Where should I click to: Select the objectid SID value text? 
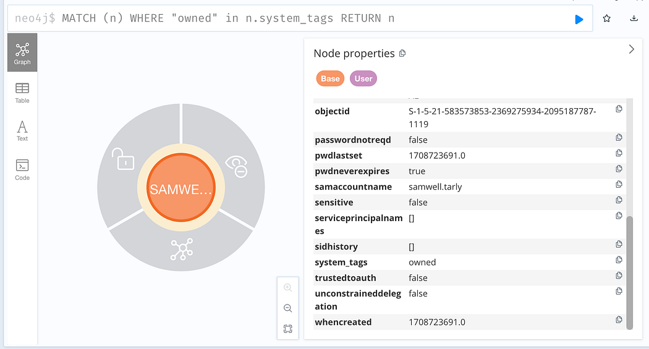coord(502,117)
